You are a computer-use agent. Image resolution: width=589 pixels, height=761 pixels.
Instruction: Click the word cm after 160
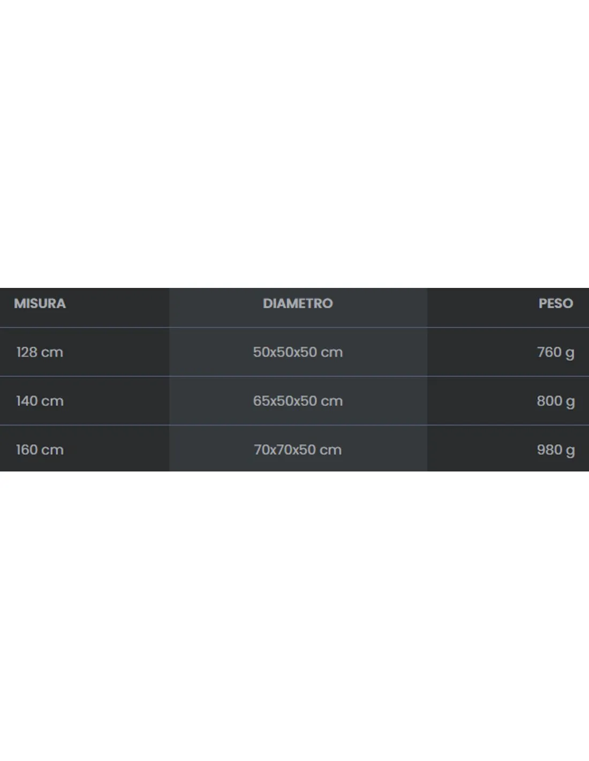[52, 450]
